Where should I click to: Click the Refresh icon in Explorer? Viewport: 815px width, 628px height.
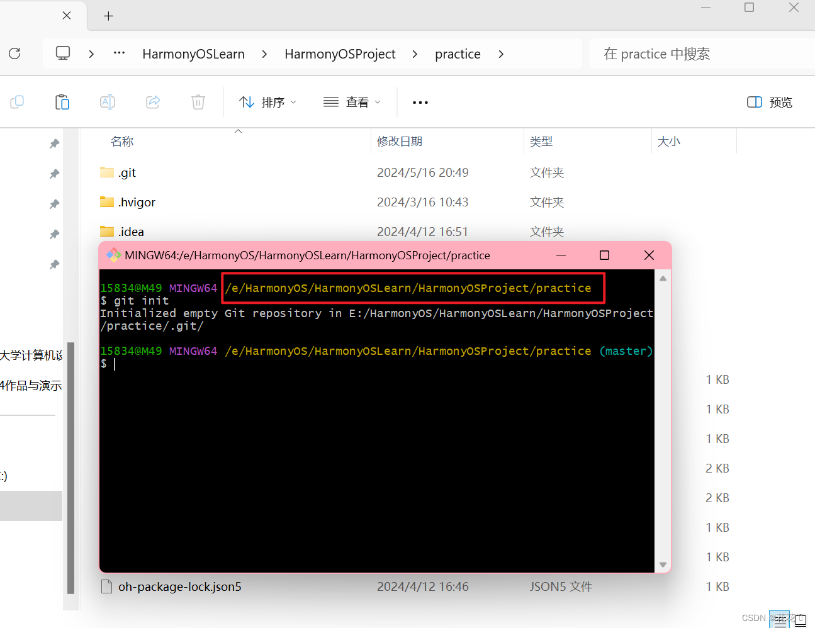14,53
